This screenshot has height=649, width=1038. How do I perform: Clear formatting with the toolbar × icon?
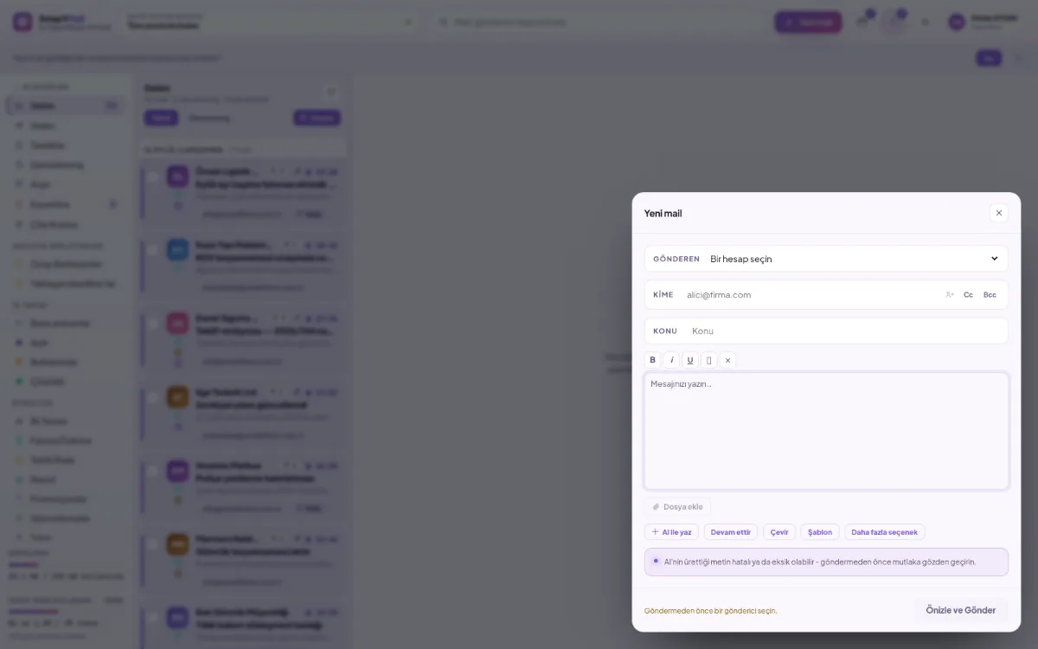[x=727, y=360]
